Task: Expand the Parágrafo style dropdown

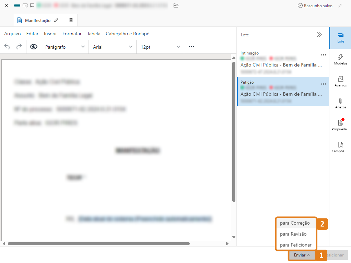Action: point(65,47)
